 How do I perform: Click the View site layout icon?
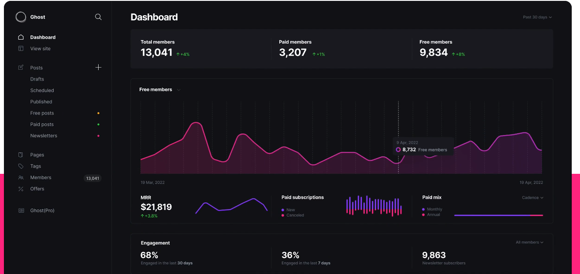pyautogui.click(x=21, y=48)
